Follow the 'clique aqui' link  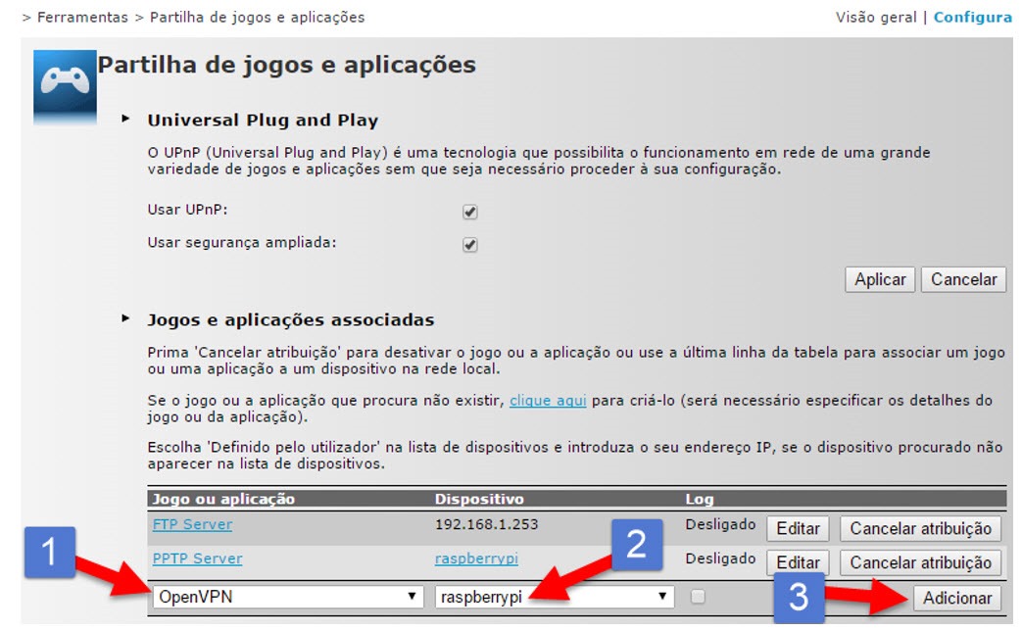click(548, 401)
